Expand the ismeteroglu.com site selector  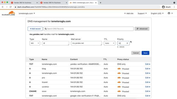(27, 13)
